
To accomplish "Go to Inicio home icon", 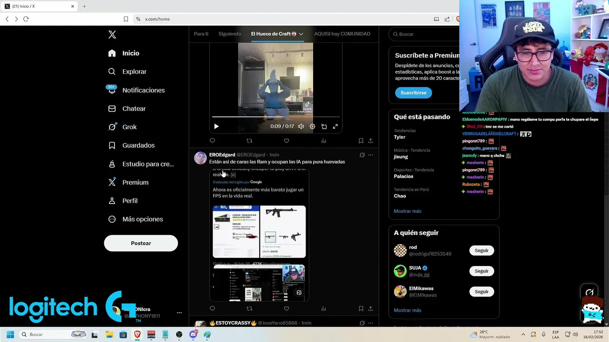I will [x=112, y=53].
